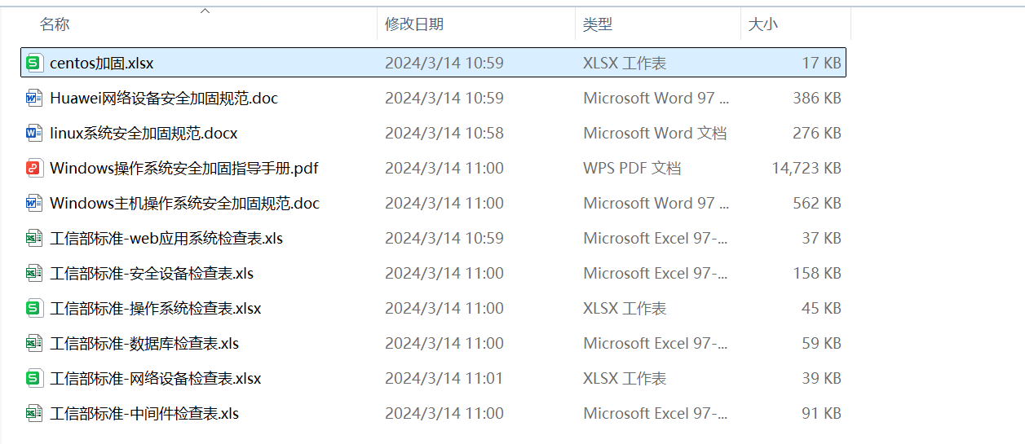Select file name 工信部标准-web应用系统检查表.xls
This screenshot has width=1025, height=444.
(166, 238)
